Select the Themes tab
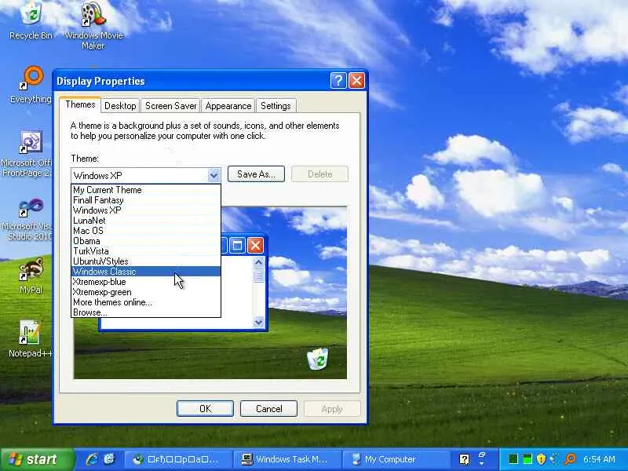This screenshot has height=471, width=628. 80,104
